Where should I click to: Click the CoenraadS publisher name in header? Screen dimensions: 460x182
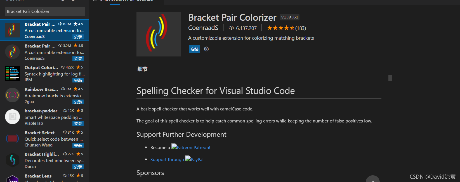point(203,28)
